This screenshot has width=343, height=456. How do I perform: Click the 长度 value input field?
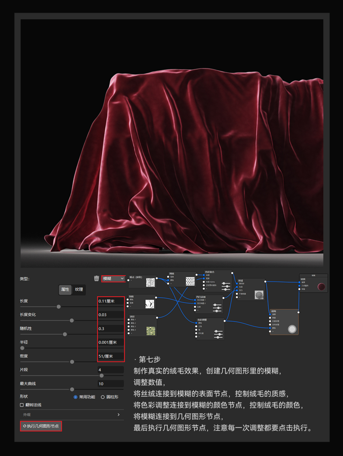coord(111,301)
